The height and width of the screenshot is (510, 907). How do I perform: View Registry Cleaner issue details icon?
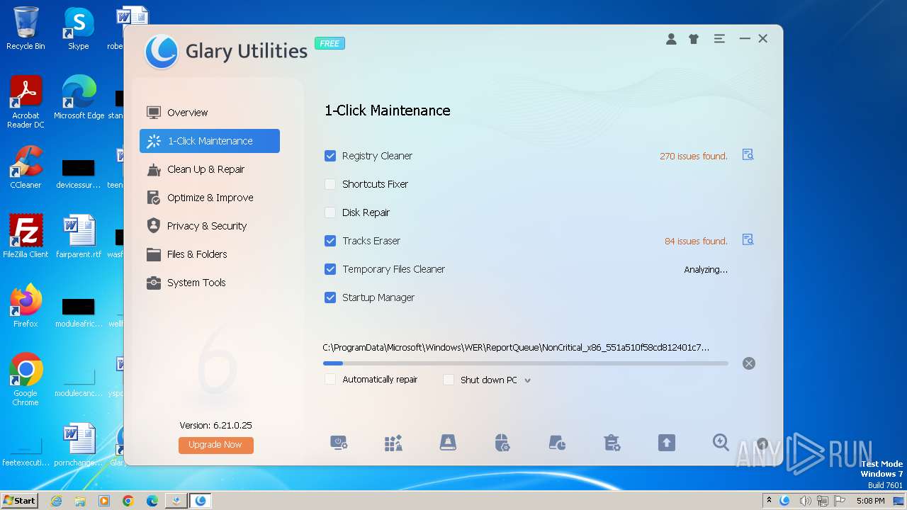point(748,154)
